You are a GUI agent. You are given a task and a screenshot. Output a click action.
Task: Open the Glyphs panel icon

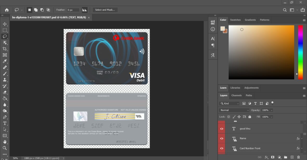point(213,55)
